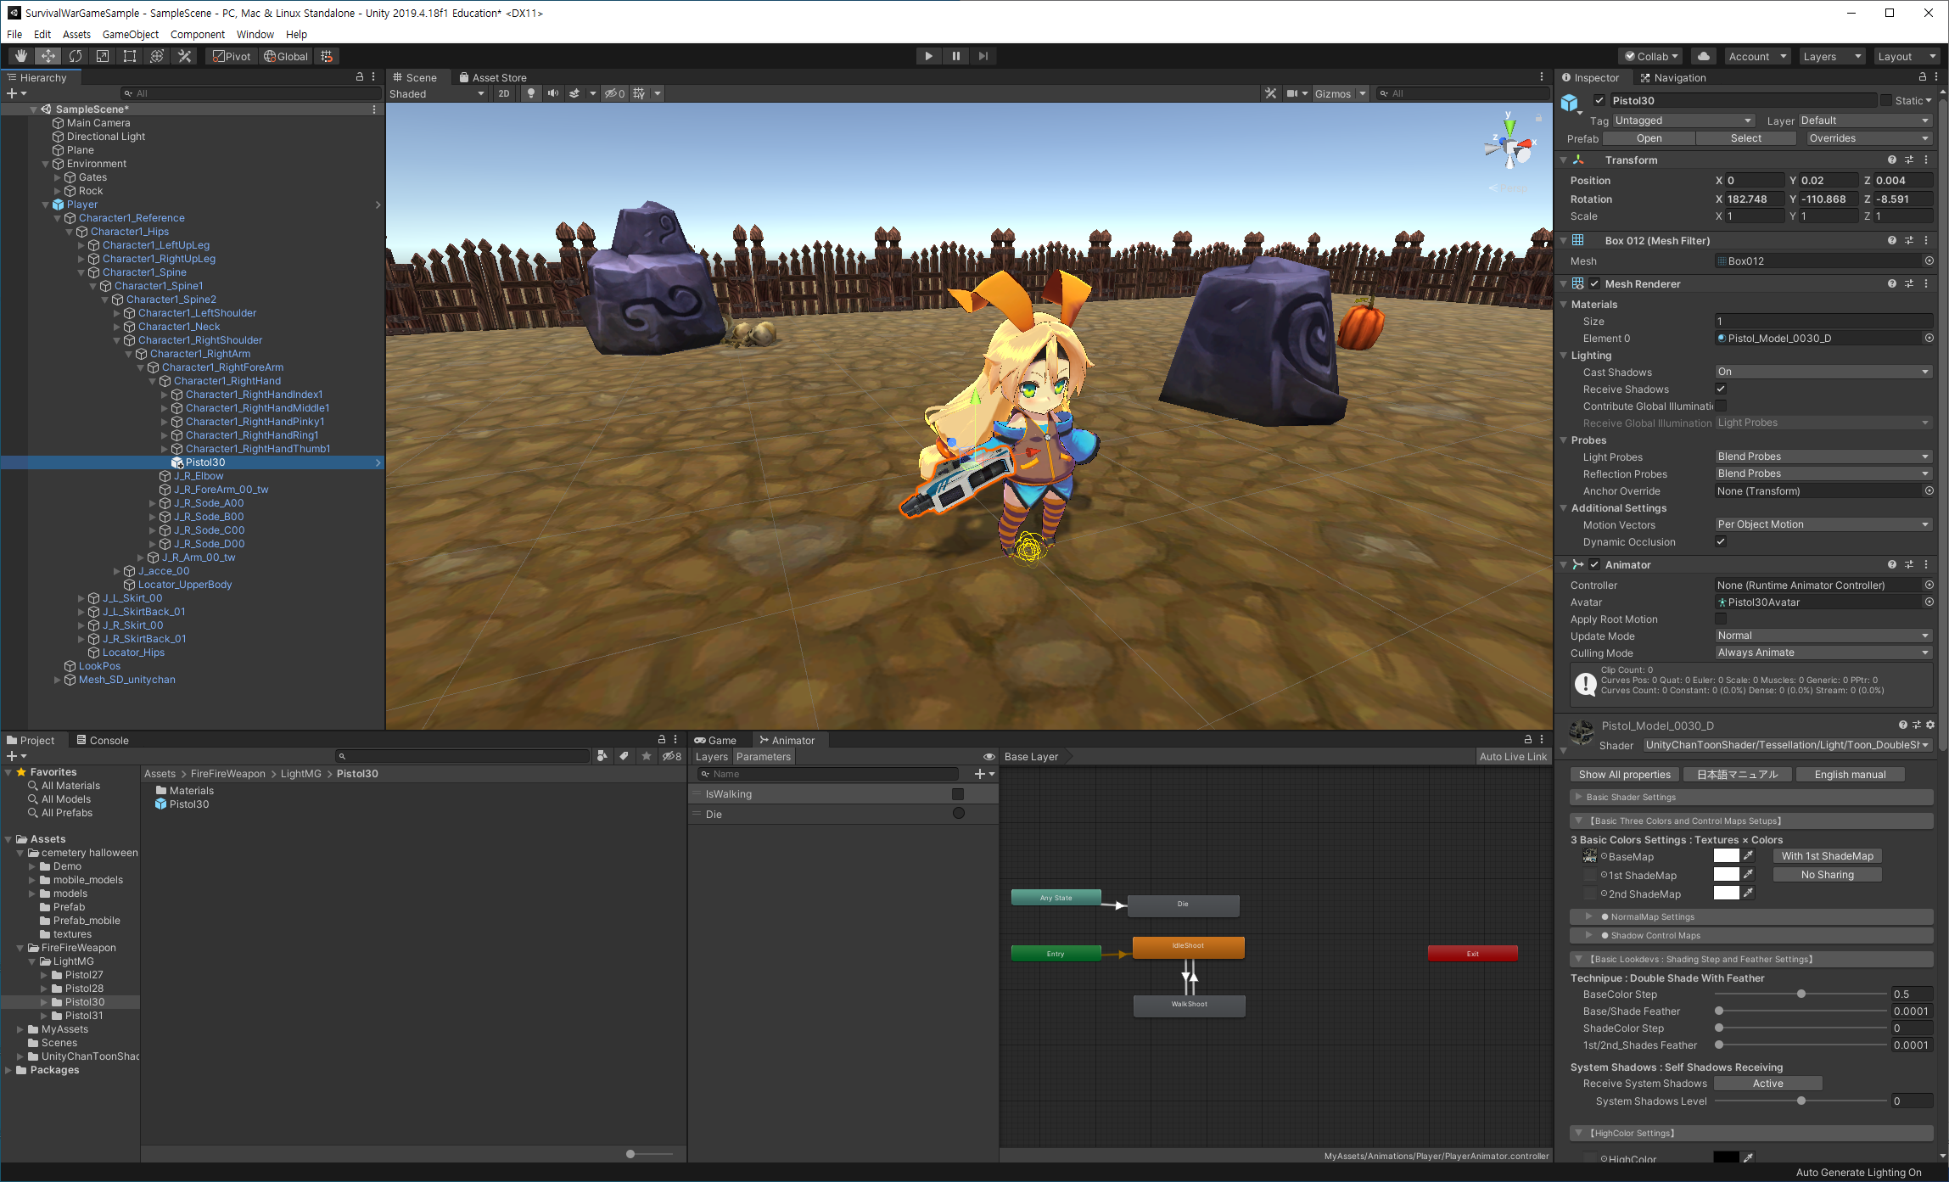Viewport: 1949px width, 1182px height.
Task: Select the Rect Transform tool
Action: click(x=130, y=56)
